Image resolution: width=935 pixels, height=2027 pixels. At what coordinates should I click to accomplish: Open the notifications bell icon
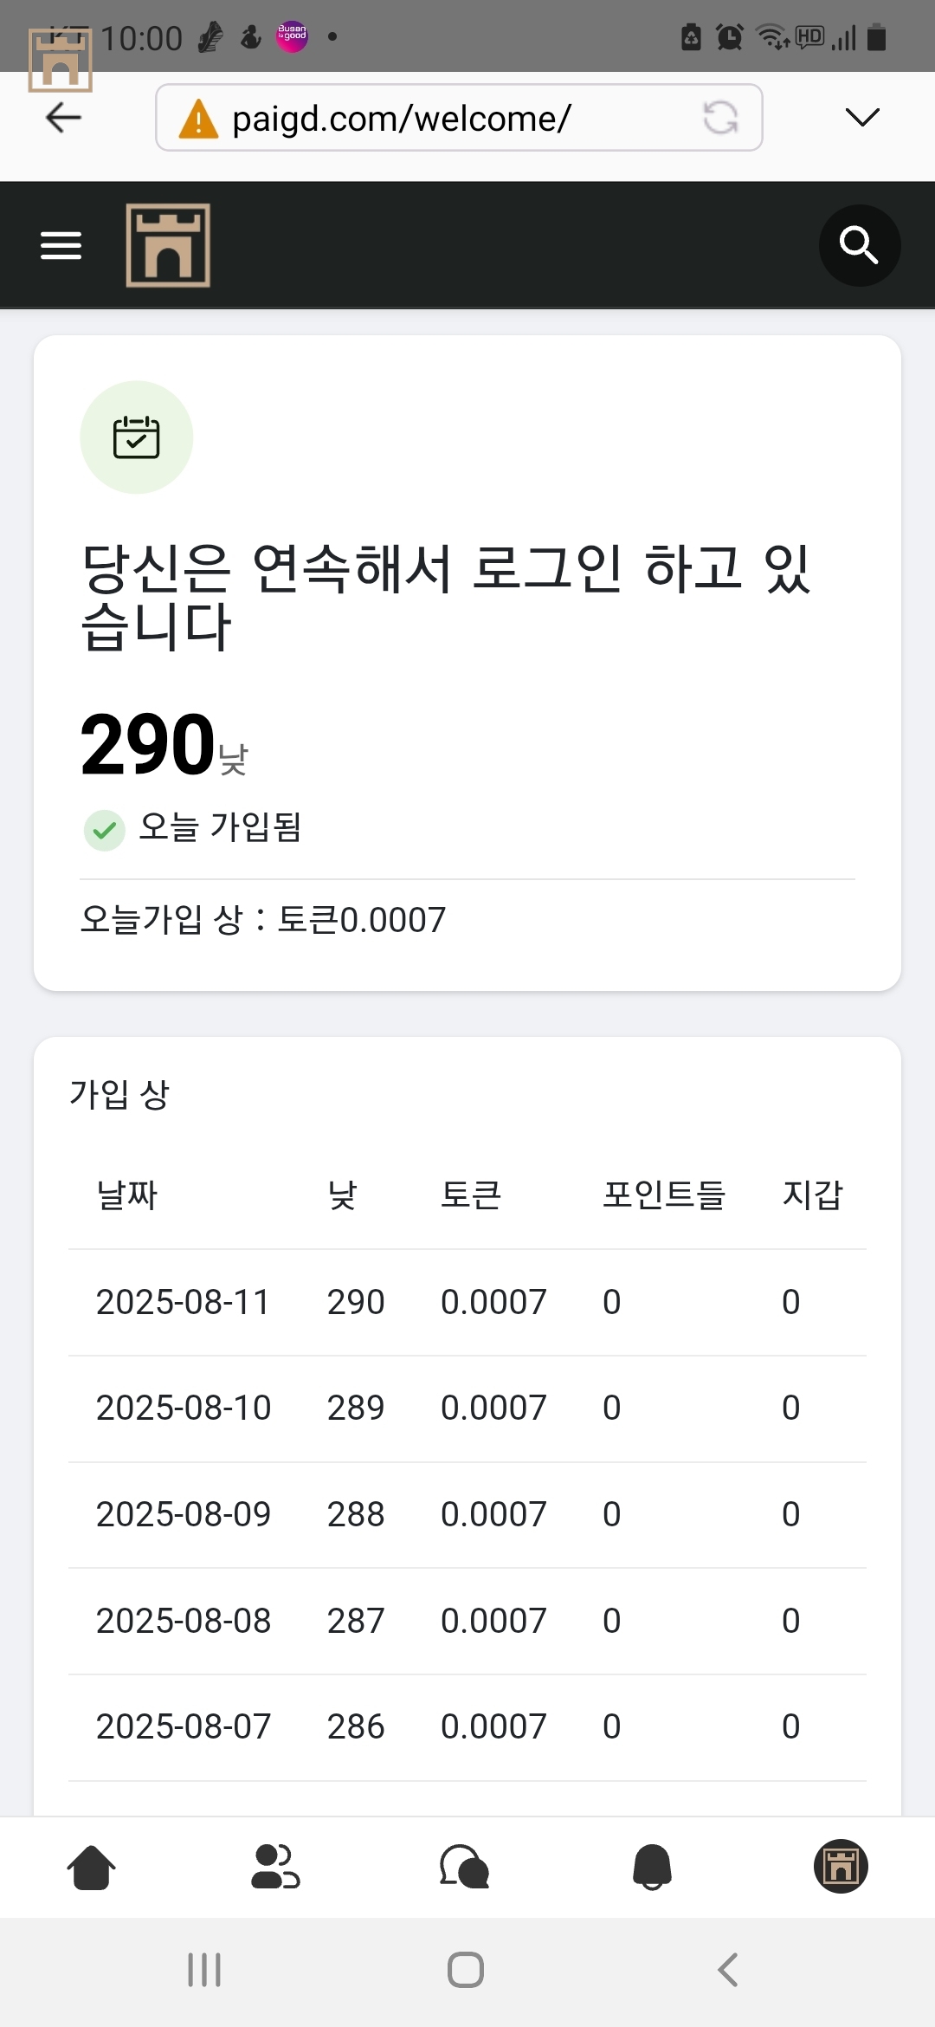coord(653,1867)
